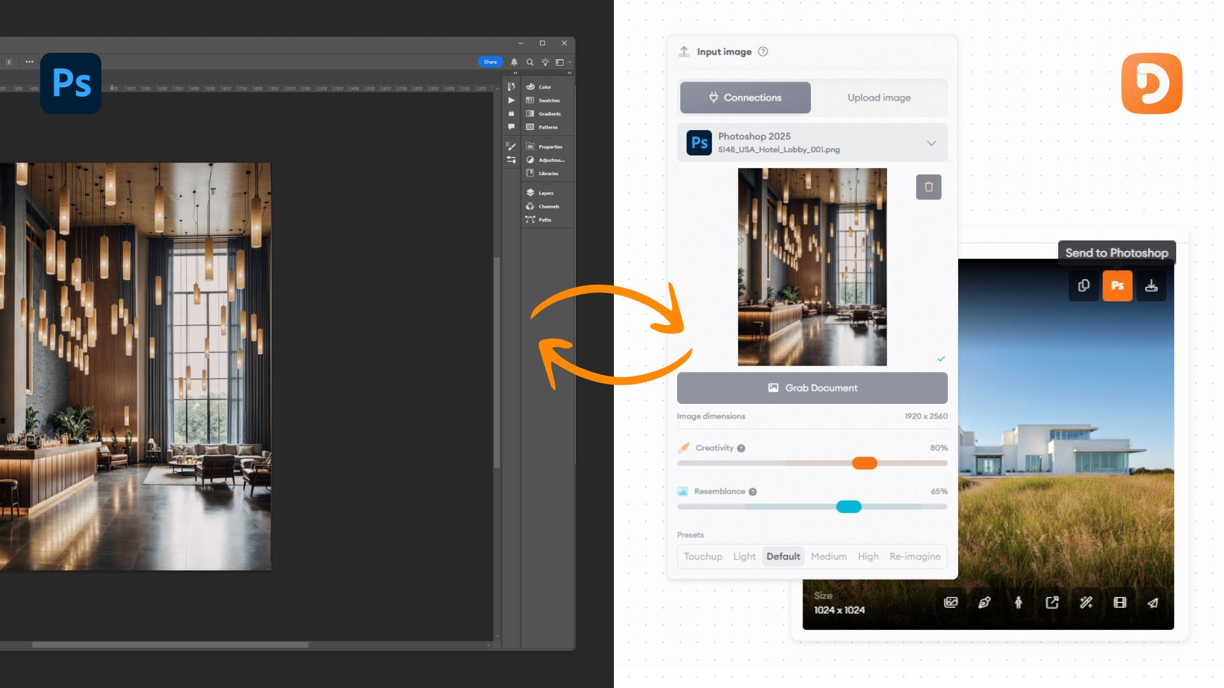Select the Touchup preset
1224x688 pixels.
coord(703,556)
